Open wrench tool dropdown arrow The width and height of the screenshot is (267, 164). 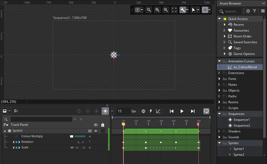click(187, 10)
